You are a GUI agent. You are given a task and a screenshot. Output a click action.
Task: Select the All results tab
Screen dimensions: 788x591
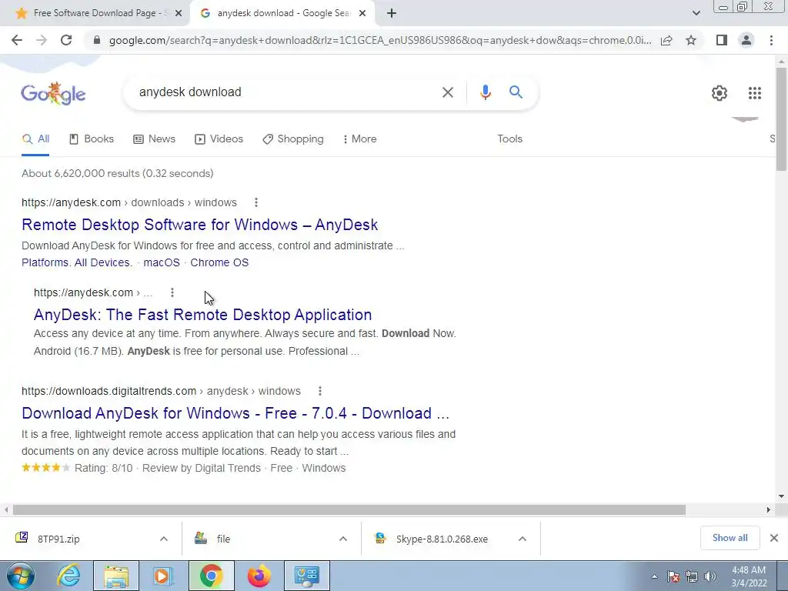35,139
